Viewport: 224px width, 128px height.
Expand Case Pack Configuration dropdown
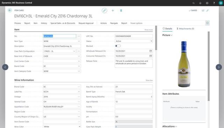74,51
